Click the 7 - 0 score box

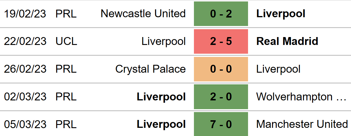[x=221, y=124]
